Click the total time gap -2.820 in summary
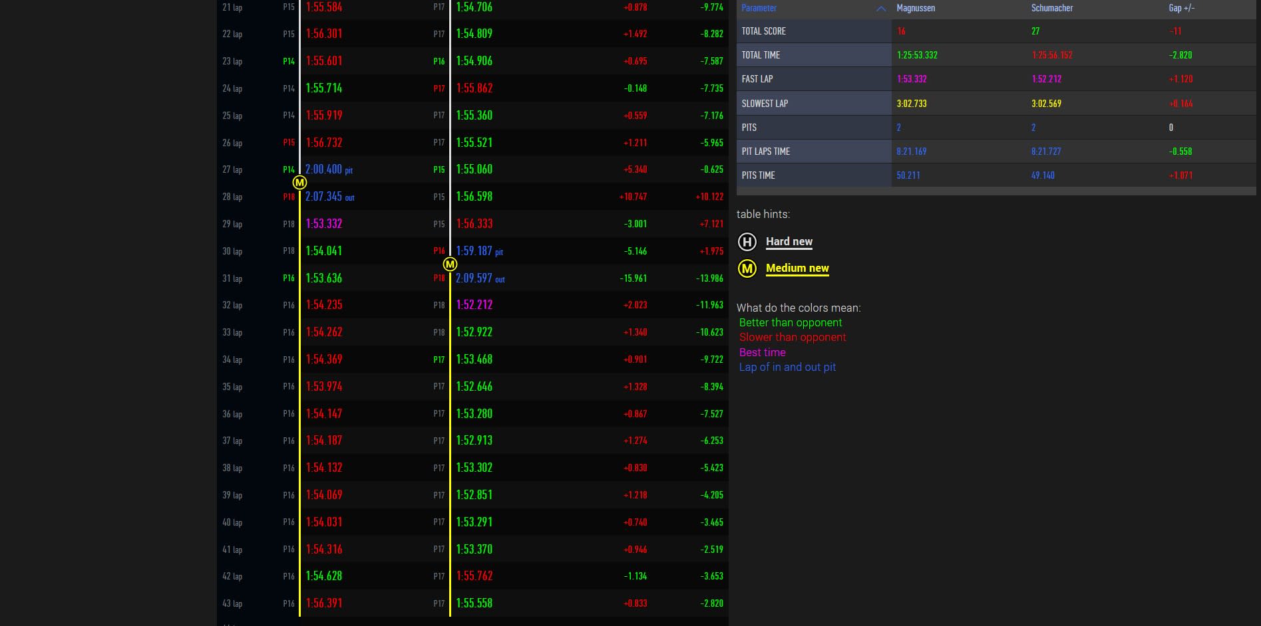The width and height of the screenshot is (1261, 626). coord(1180,55)
